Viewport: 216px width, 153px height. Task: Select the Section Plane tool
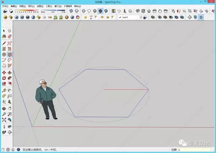pos(10,132)
